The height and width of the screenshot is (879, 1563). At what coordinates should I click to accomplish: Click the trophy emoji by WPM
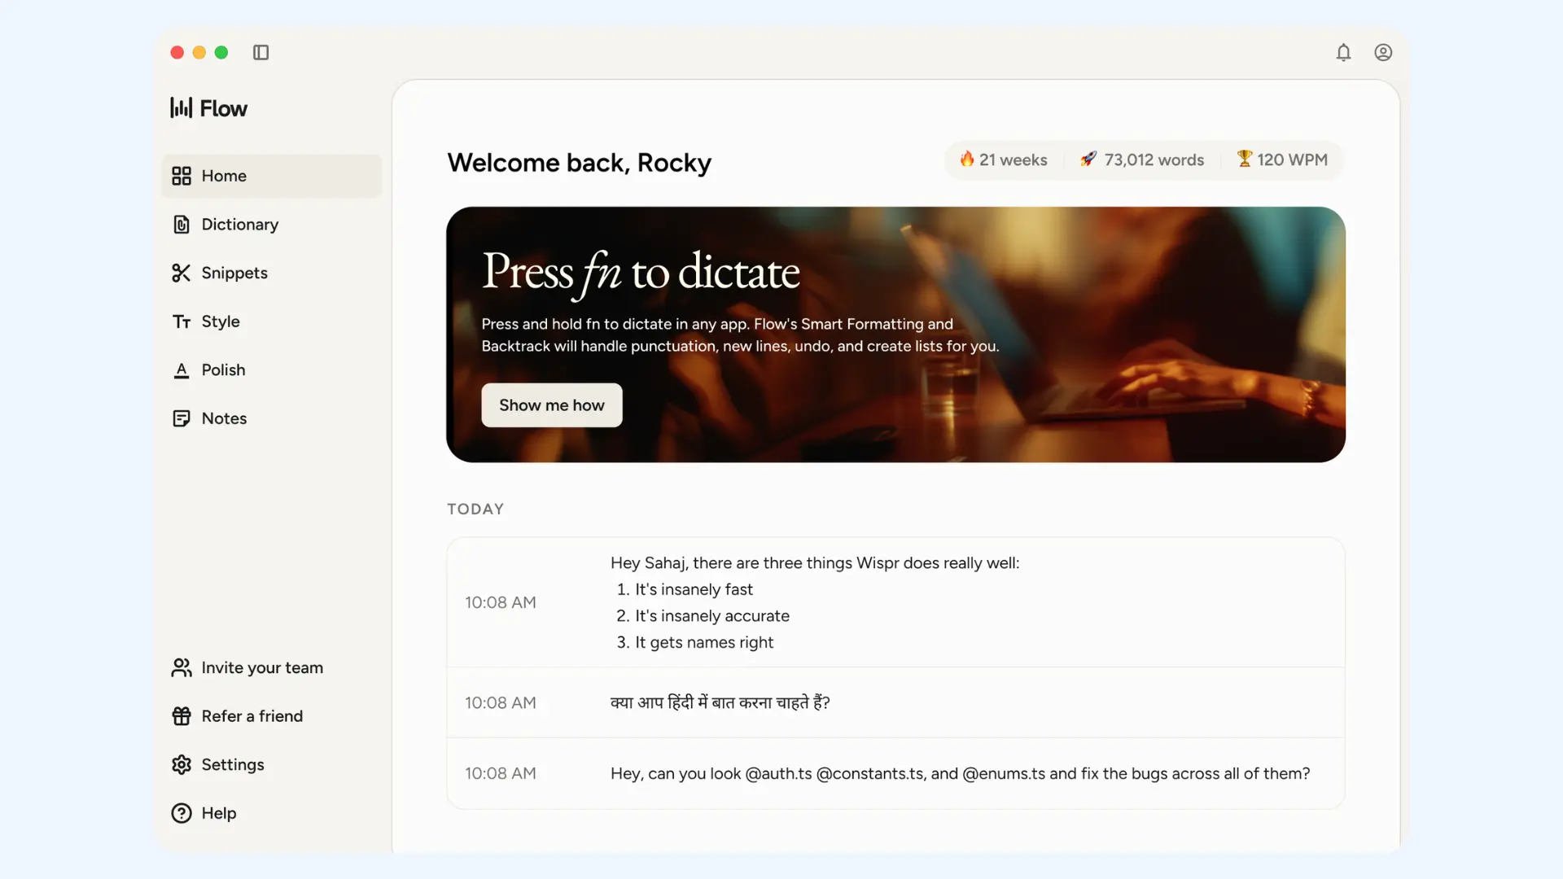pos(1244,159)
